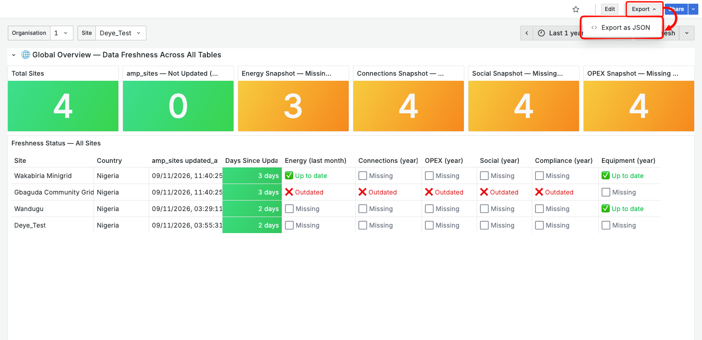
Task: Click red X in Gbaguda Social cell
Action: pyautogui.click(x=484, y=192)
